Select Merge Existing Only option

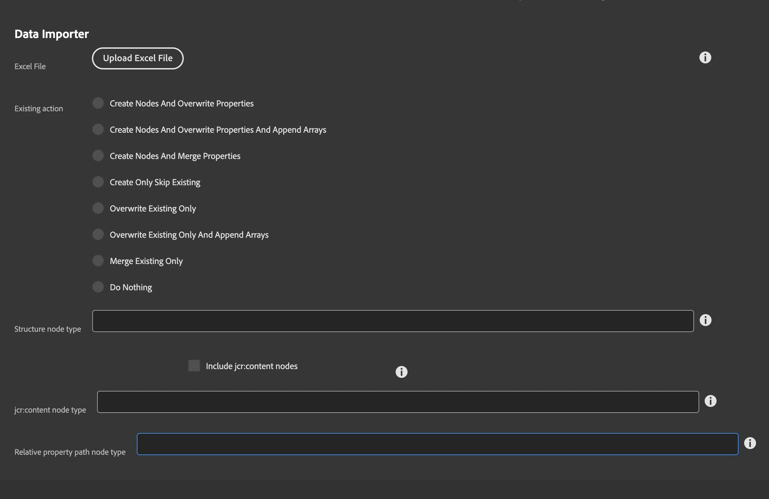98,261
